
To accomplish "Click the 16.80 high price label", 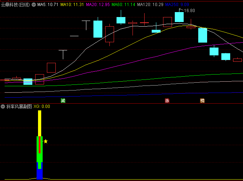I will pos(189,11).
